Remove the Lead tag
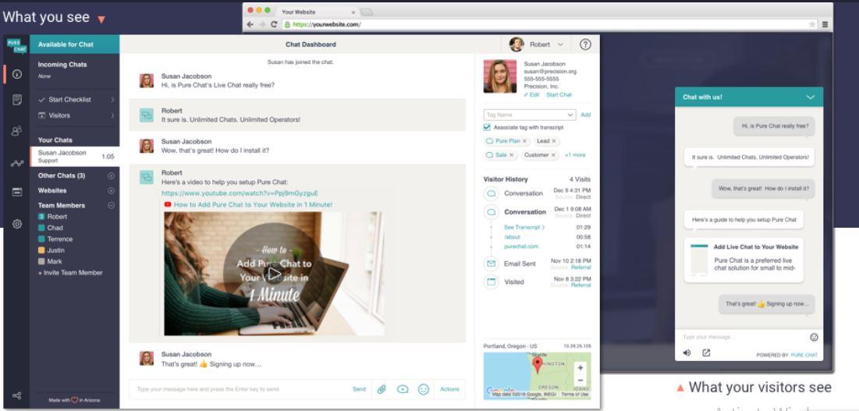The height and width of the screenshot is (411, 859). pyautogui.click(x=554, y=141)
